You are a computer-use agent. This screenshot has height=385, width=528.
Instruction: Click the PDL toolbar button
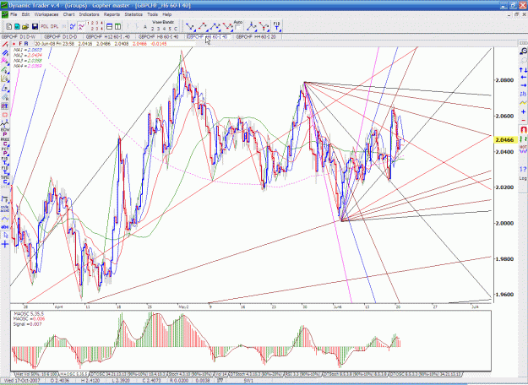point(45,26)
